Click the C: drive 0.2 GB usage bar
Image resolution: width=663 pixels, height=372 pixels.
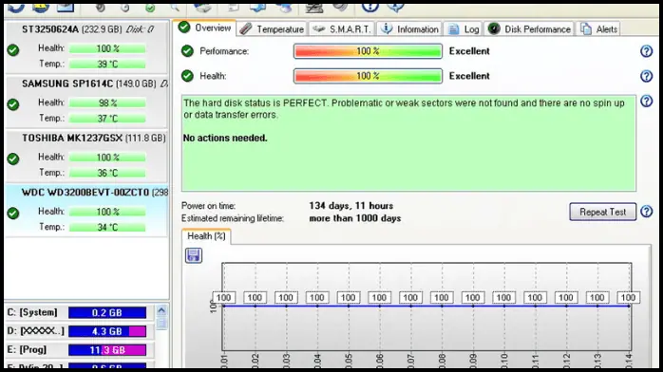click(x=107, y=312)
